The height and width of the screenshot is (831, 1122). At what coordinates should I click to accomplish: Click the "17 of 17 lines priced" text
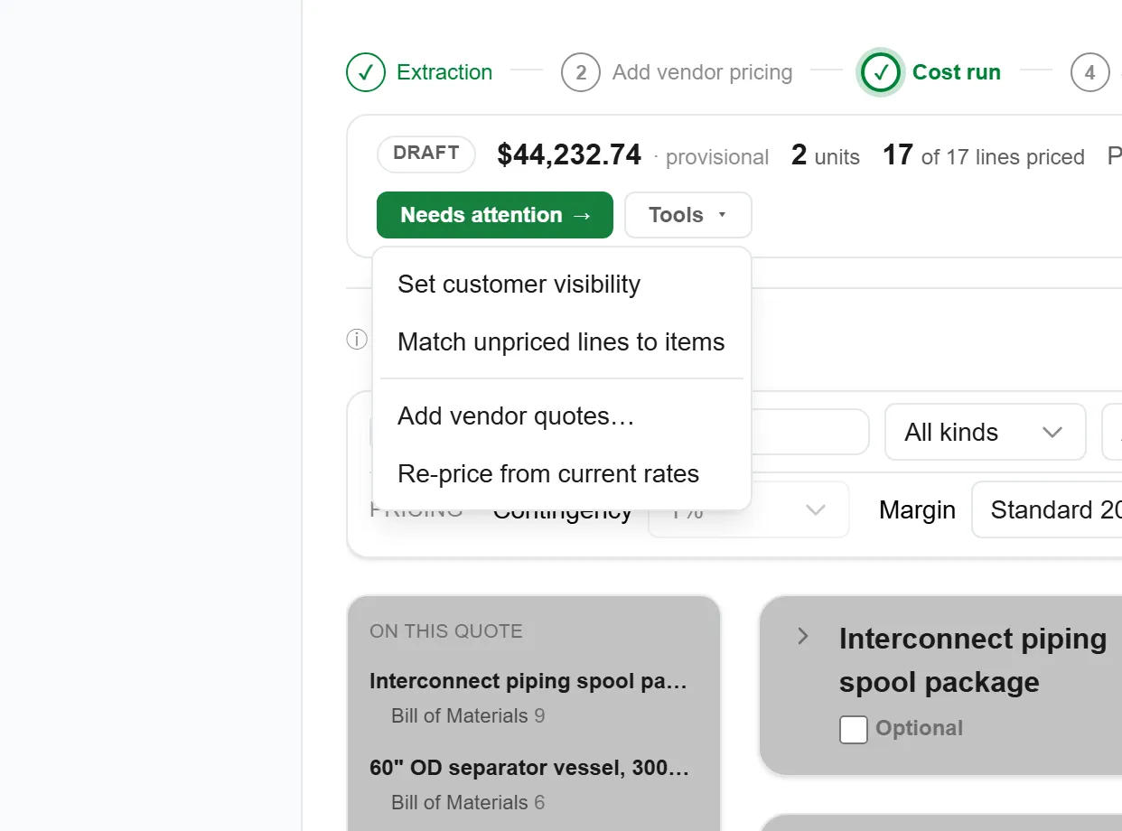tap(984, 155)
